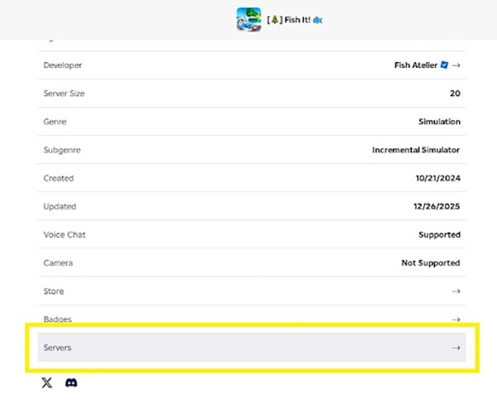Click the arrow in the Store row
The height and width of the screenshot is (400, 497).
click(456, 292)
